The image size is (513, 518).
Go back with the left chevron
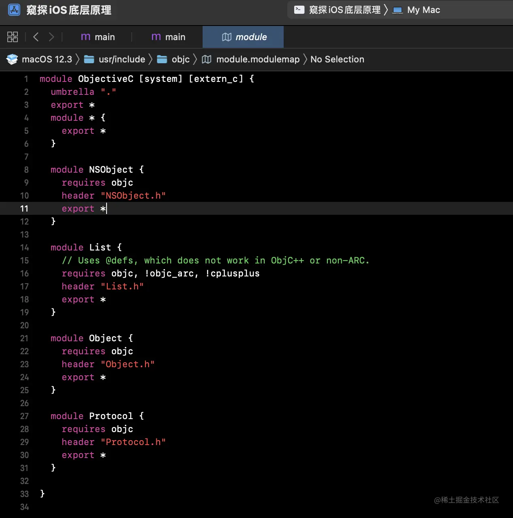tap(36, 37)
